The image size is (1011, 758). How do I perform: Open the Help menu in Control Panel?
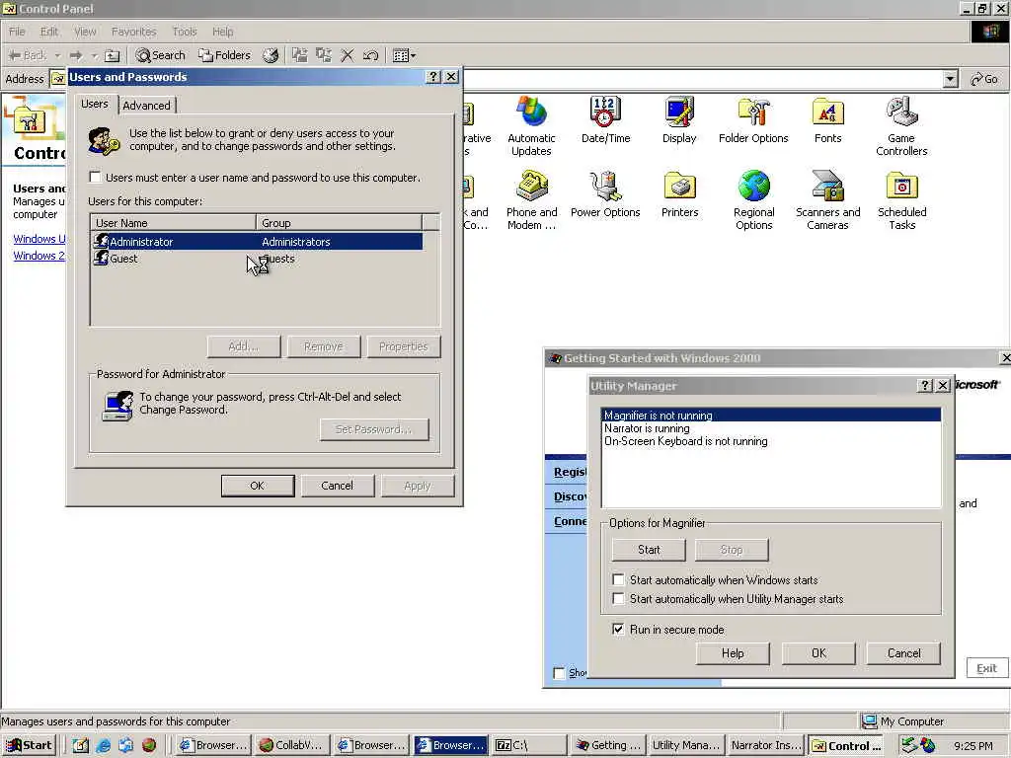[222, 32]
